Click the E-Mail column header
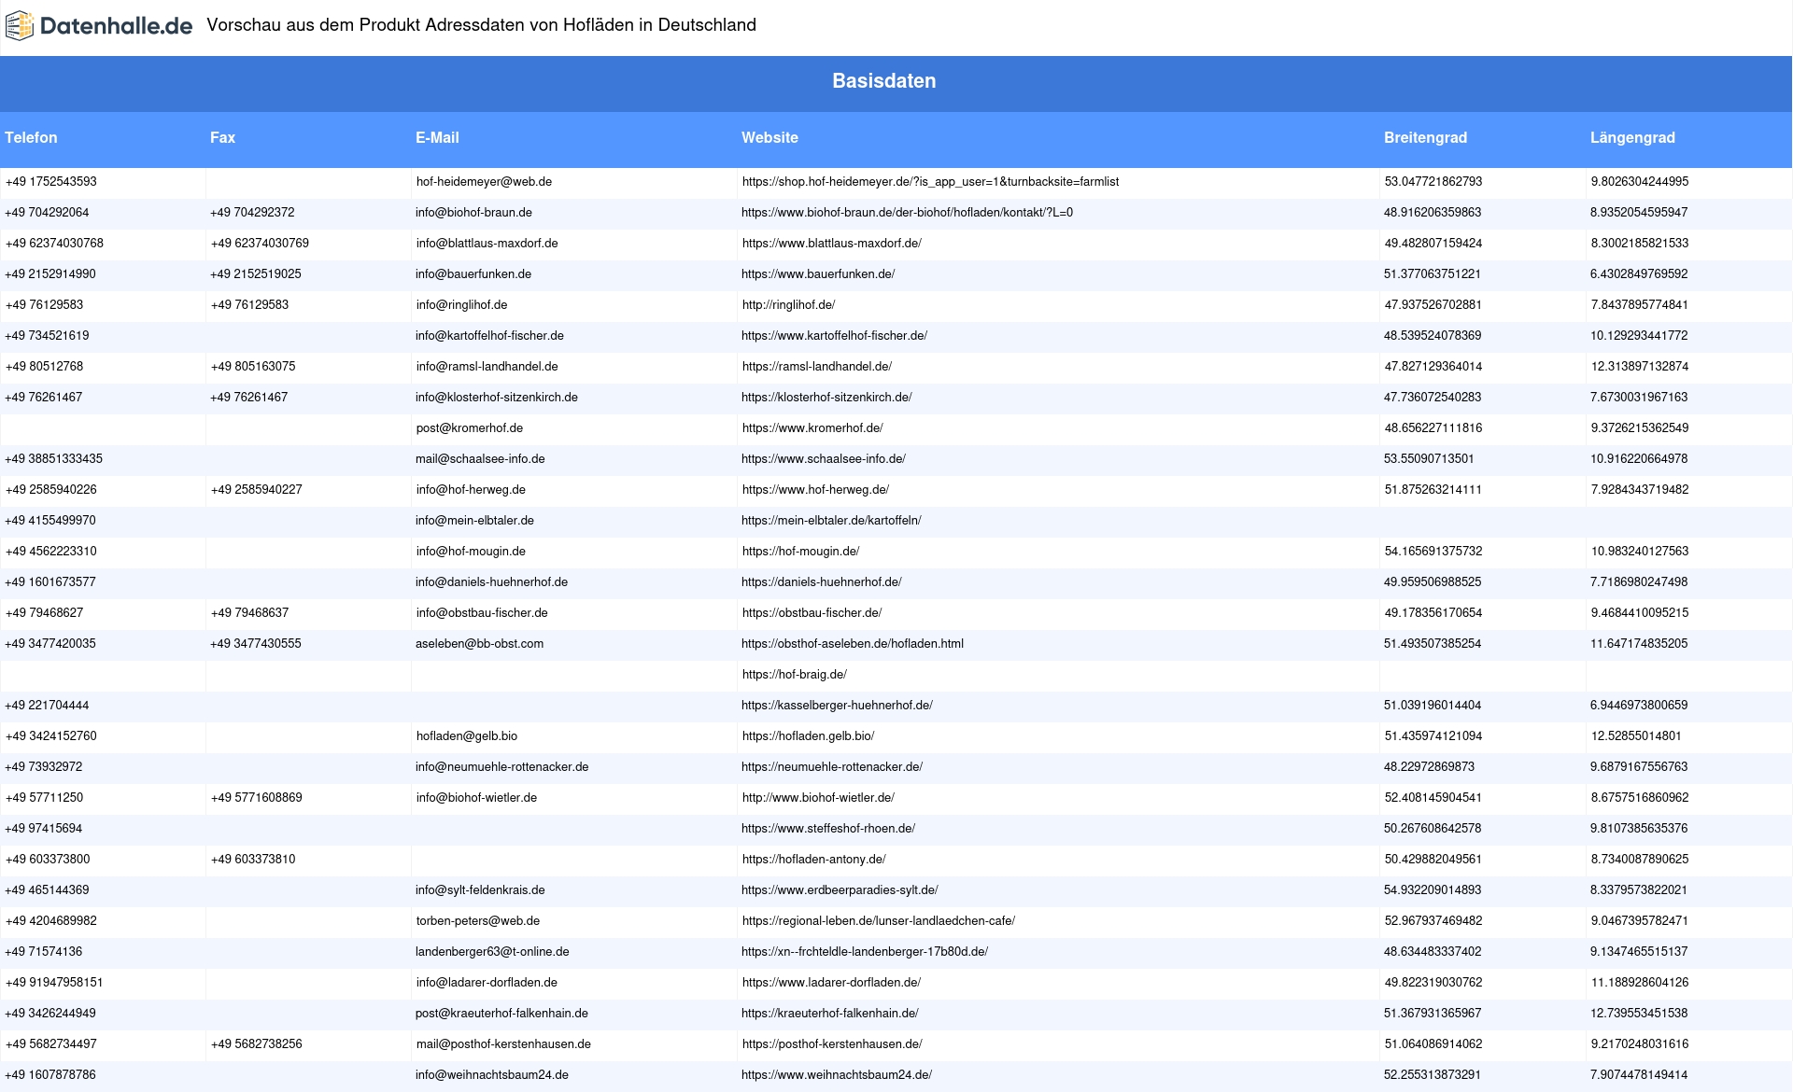The image size is (1793, 1092). click(437, 138)
